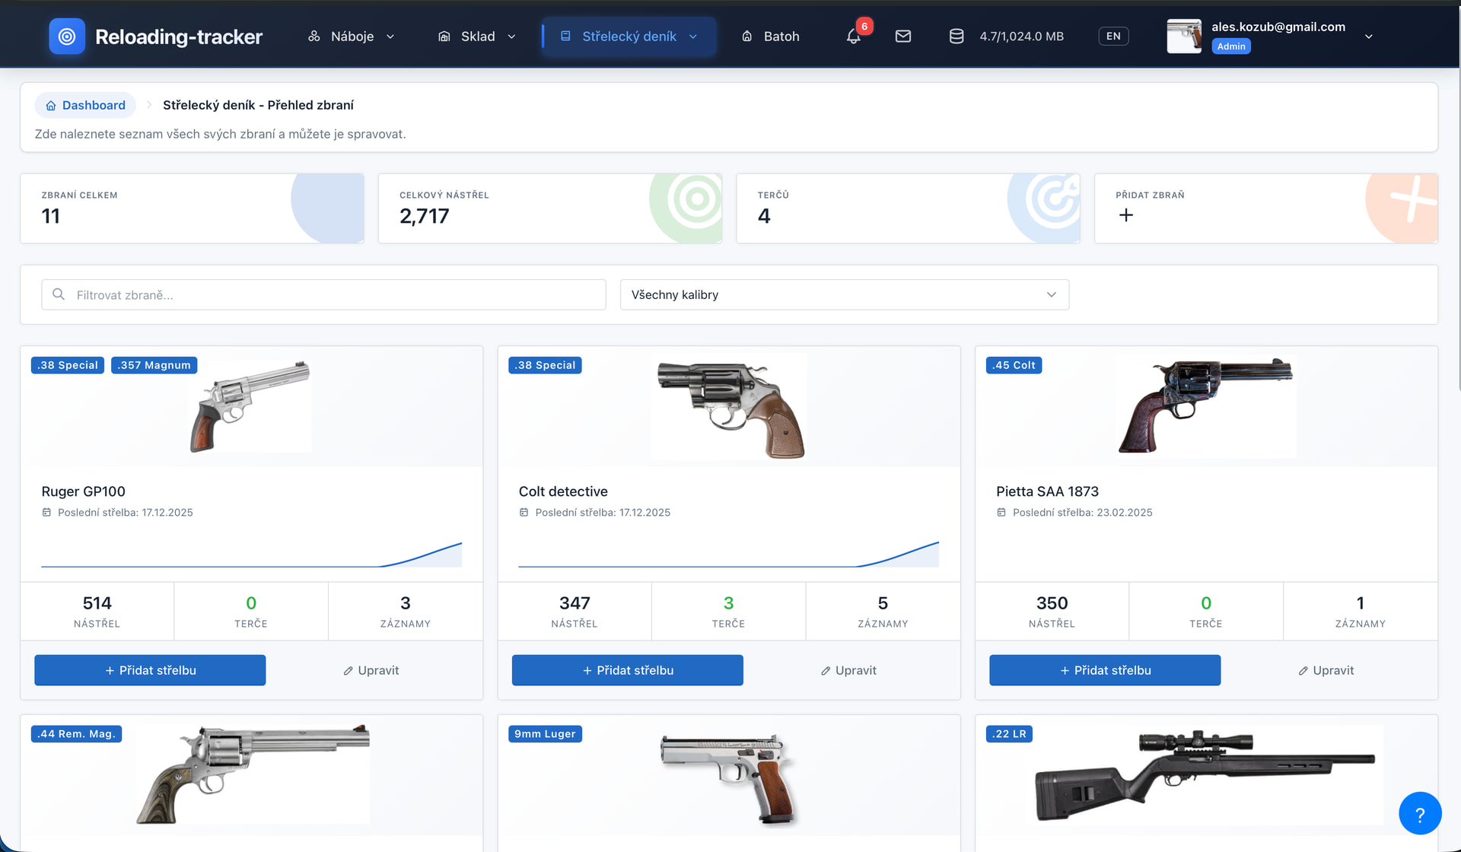Click the Reloading-tracker target logo icon
This screenshot has width=1461, height=852.
pos(67,37)
